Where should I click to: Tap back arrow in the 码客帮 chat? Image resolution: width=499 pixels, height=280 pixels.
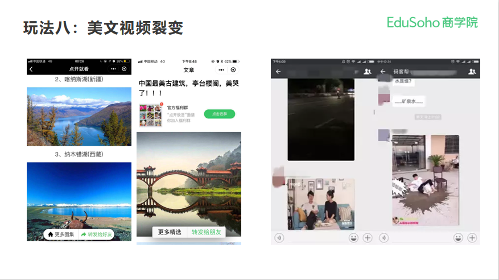coord(382,72)
